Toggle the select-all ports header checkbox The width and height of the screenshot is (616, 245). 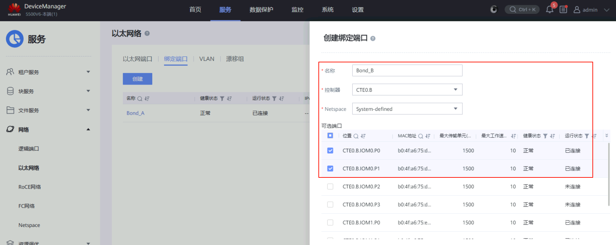(330, 135)
